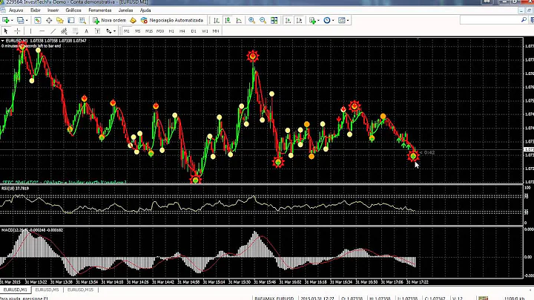Switch chart to line chart mode
The height and width of the screenshot is (300, 534).
coord(239,21)
